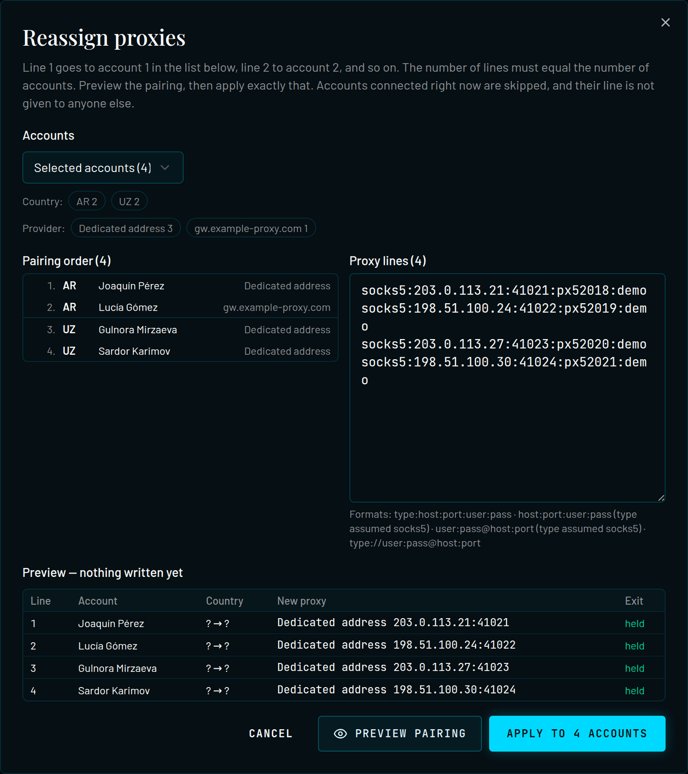Viewport: 688px width, 774px height.
Task: Click the Preview Pairing button
Action: [x=400, y=734]
